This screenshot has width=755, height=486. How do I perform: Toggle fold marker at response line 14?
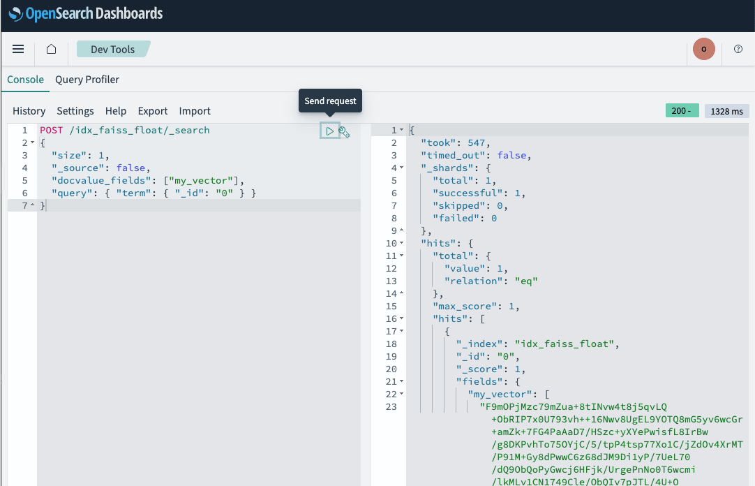point(402,293)
